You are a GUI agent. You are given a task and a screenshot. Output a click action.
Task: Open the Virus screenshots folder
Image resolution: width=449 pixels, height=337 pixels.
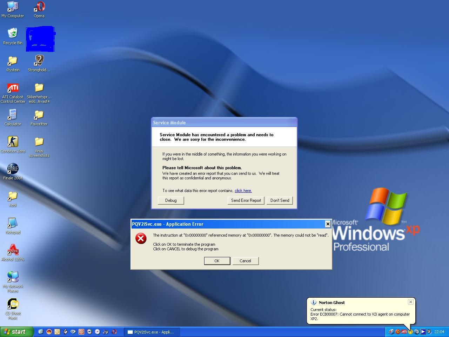39,147
